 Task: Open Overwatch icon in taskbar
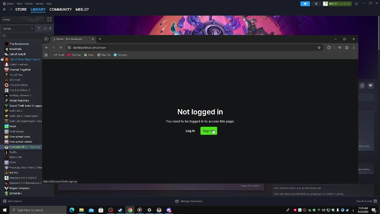[159, 210]
